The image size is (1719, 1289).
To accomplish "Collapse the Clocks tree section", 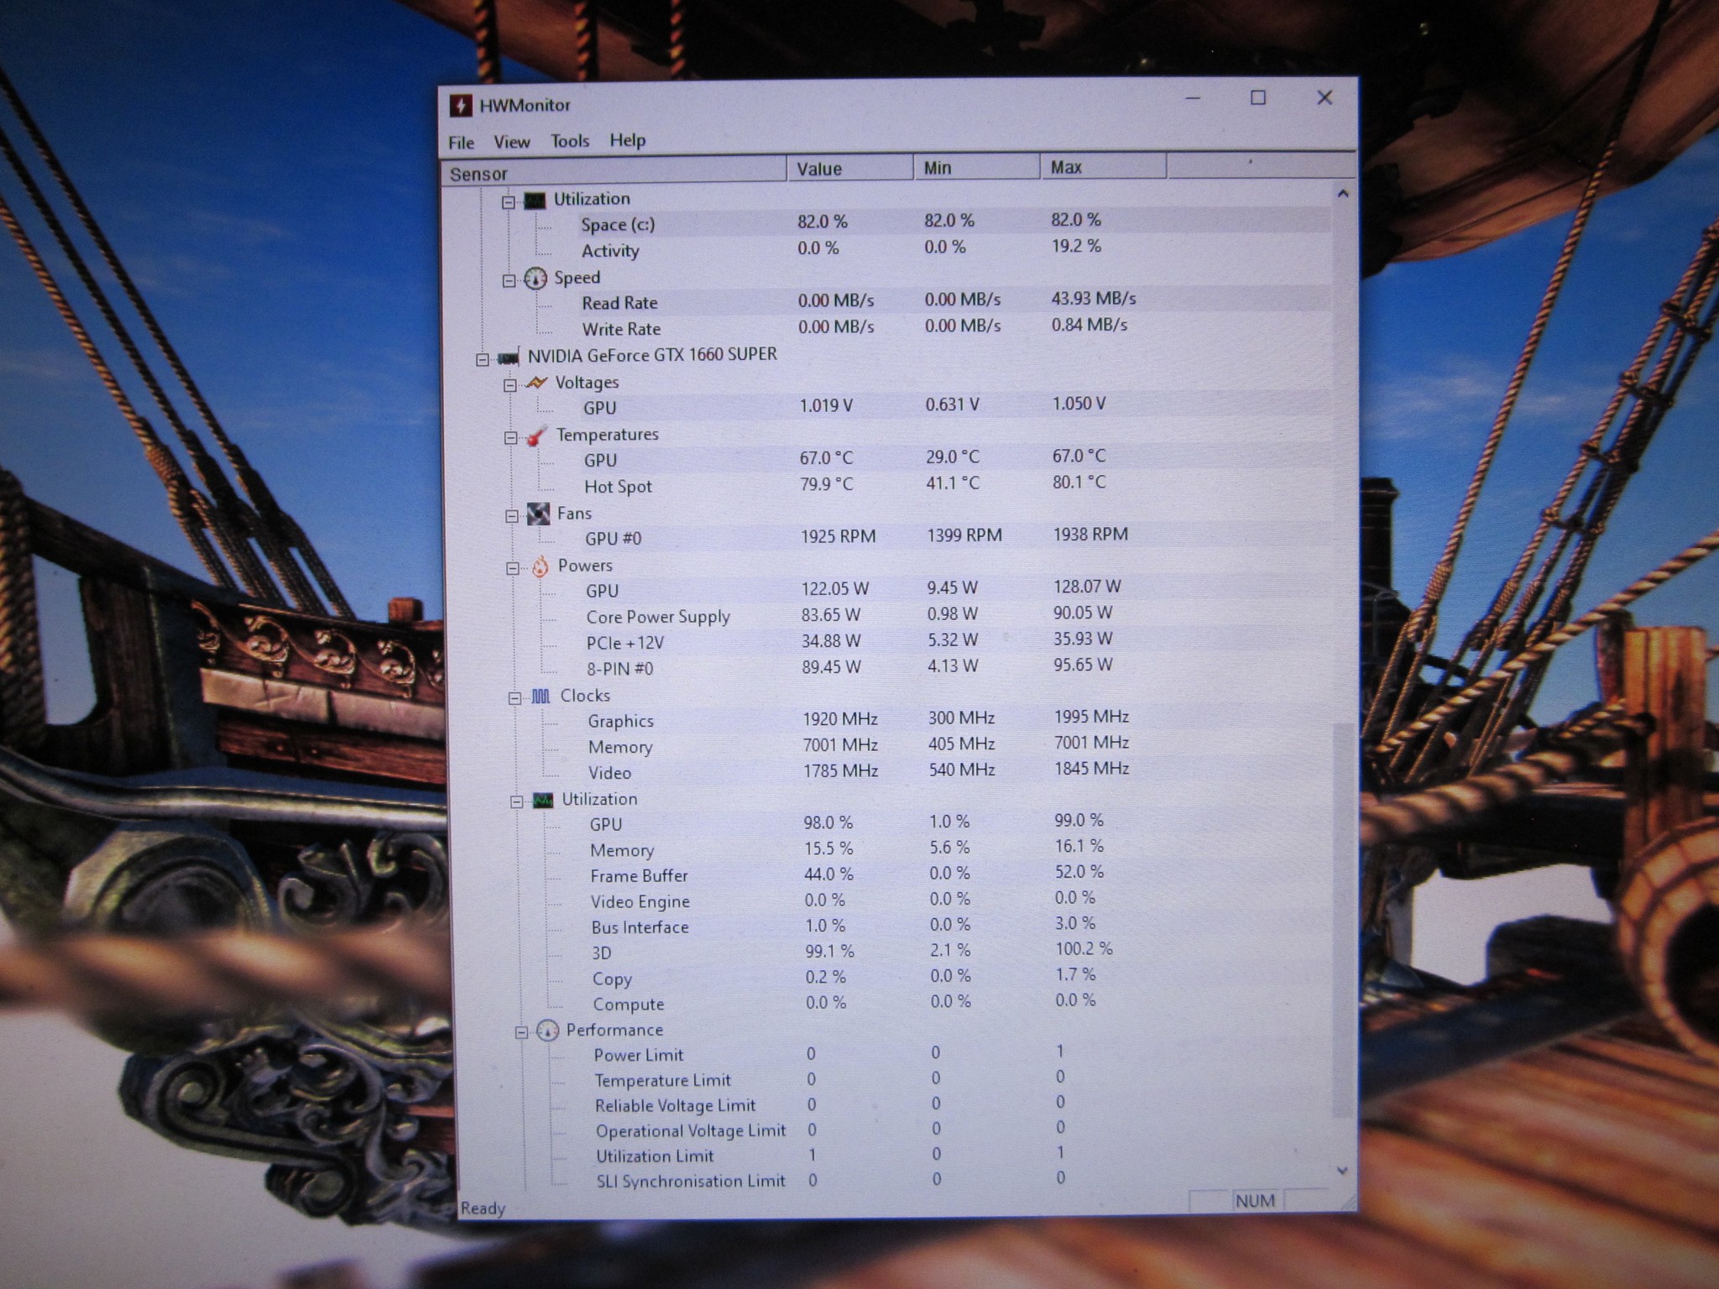I will click(515, 697).
